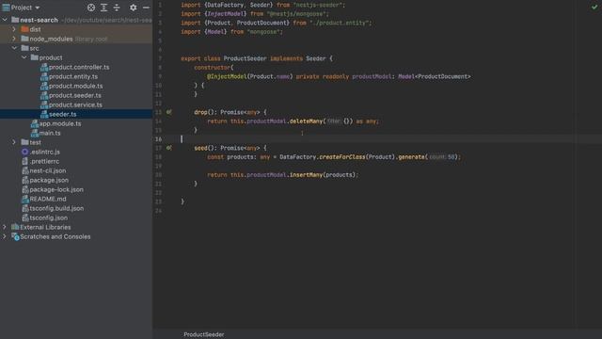Open package.json file
602x339 pixels.
pyautogui.click(x=49, y=180)
